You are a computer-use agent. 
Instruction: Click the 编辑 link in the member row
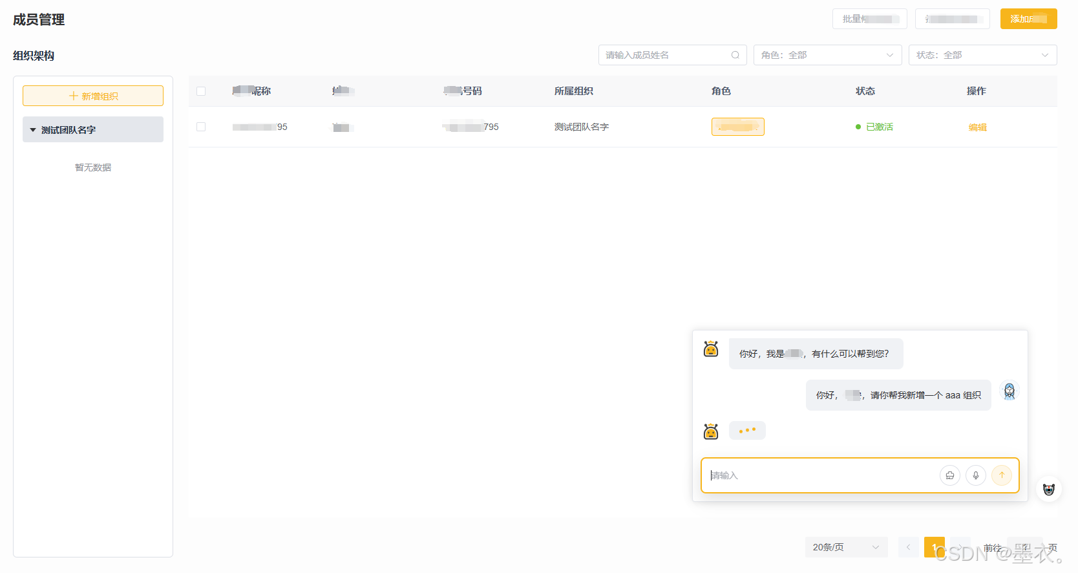tap(977, 127)
